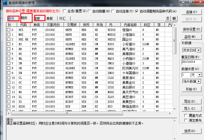Click 连接(C) connect button
The height and width of the screenshot is (140, 204).
click(x=191, y=12)
